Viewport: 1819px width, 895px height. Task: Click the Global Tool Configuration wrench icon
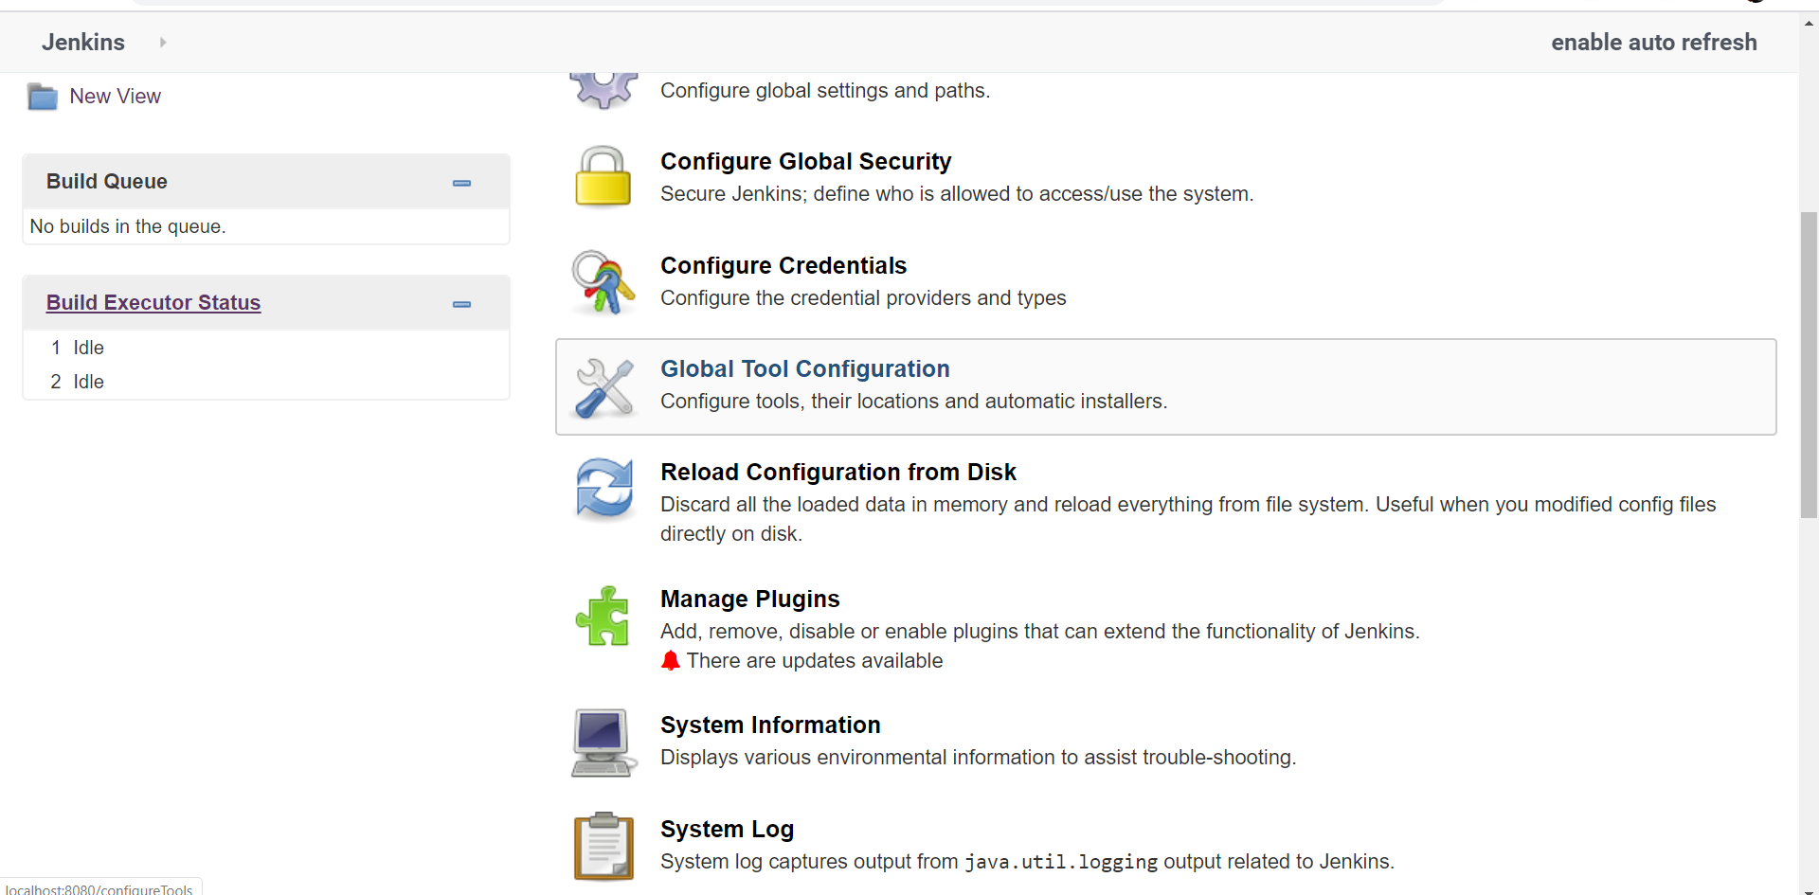tap(603, 387)
